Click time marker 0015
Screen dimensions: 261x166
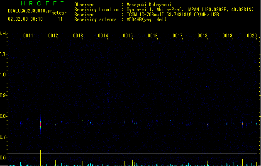pyautogui.click(x=128, y=36)
